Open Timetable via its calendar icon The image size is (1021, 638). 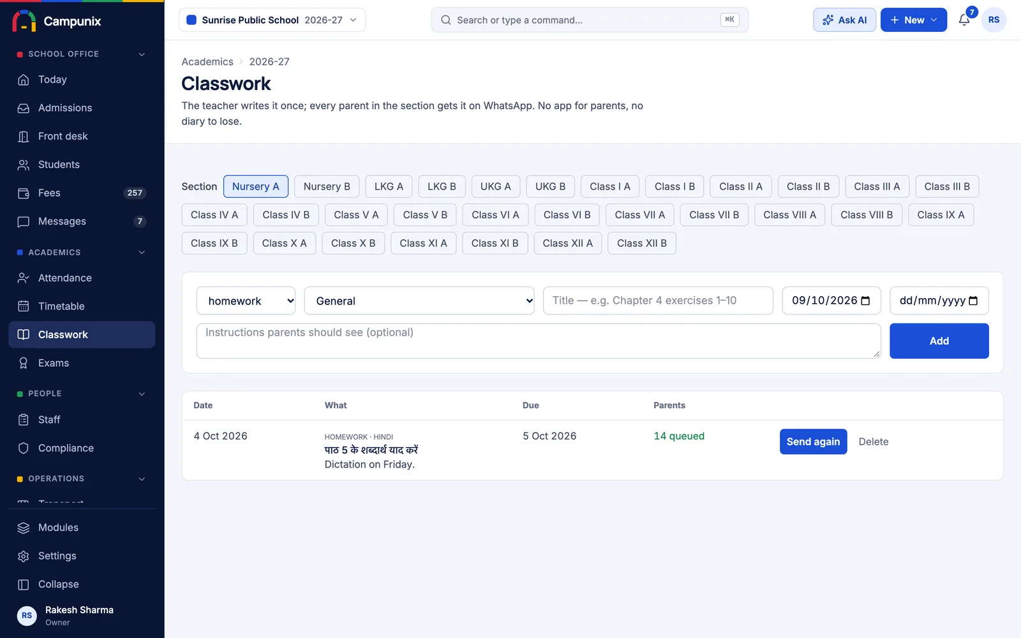tap(24, 306)
